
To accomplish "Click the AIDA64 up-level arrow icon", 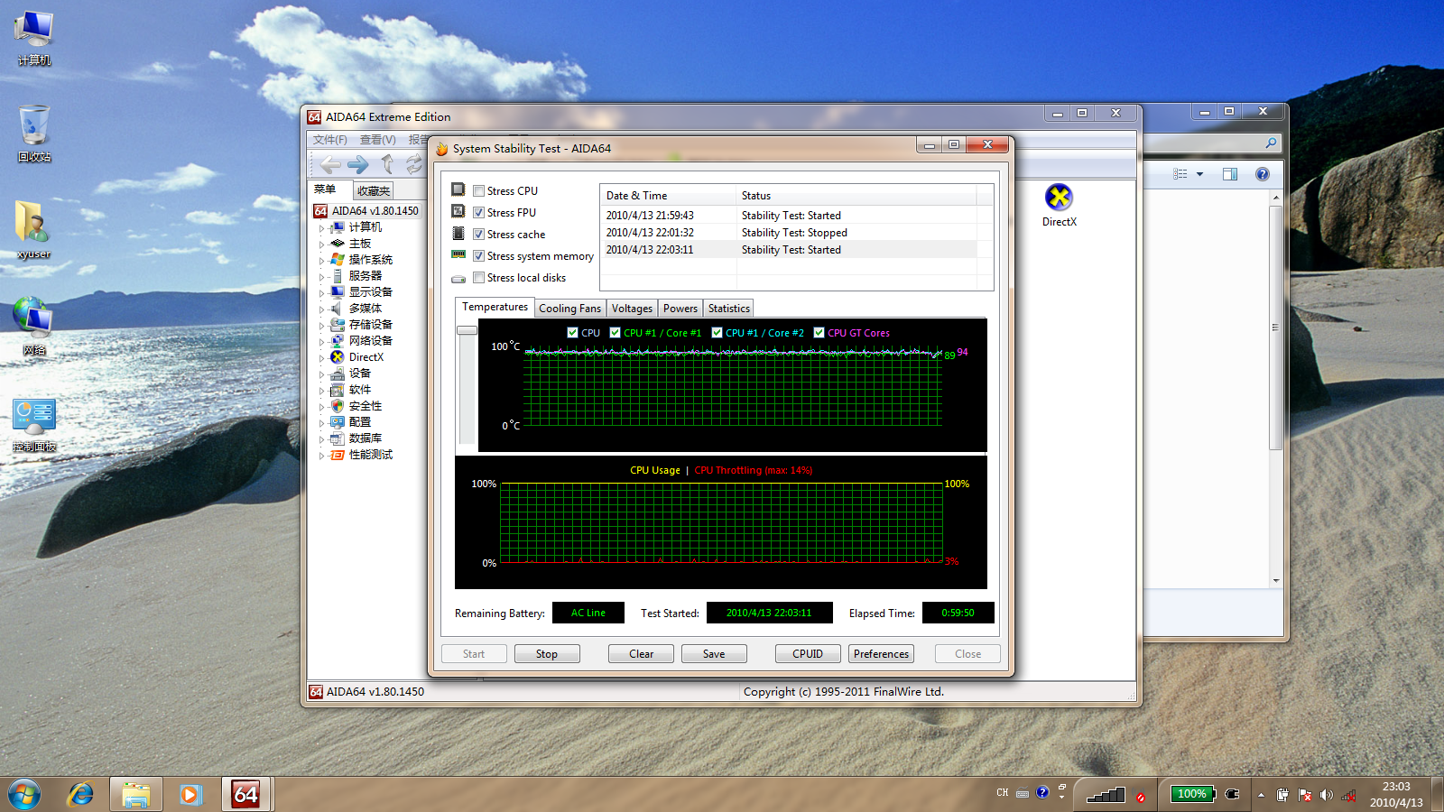I will 387,164.
